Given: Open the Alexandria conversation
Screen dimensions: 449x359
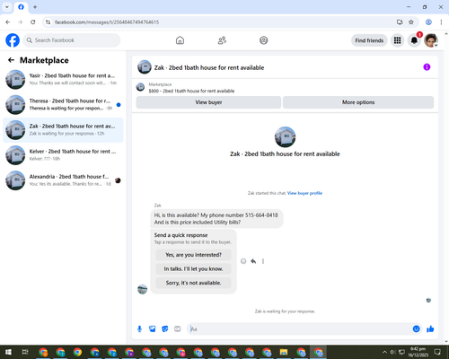Looking at the screenshot, I should click(x=63, y=180).
